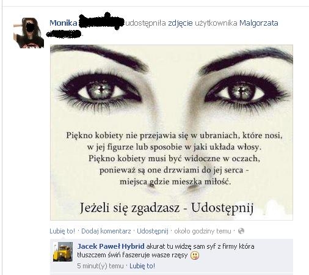This screenshot has width=309, height=275.
Task: Click the '5 minut(y) temu' comment timestamp
Action: click(100, 266)
